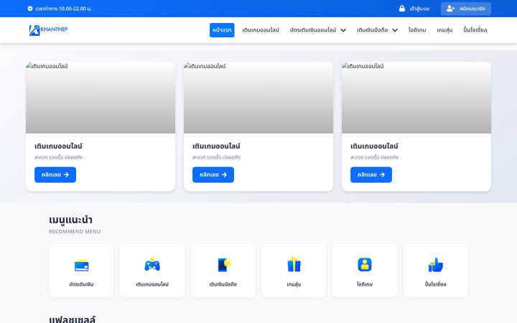517x323 pixels.
Task: Open the เติมเกมออนไลน์ nav menu item
Action: (x=261, y=30)
